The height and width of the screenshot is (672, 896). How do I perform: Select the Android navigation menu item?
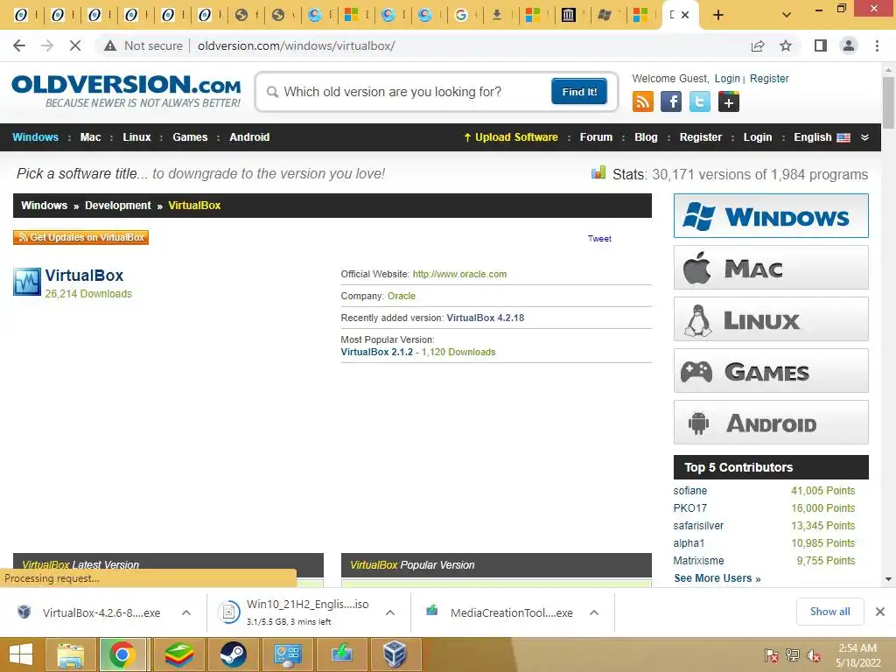coord(249,137)
